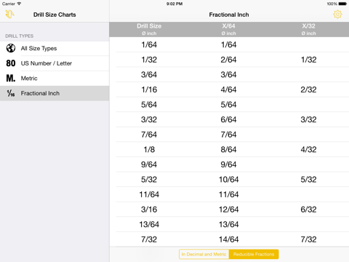349x262 pixels.
Task: Tap the DRILL TYPES section label
Action: tap(20, 36)
